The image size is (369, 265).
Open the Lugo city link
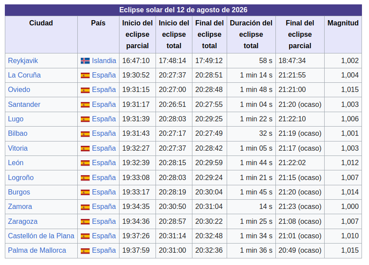pyautogui.click(x=15, y=119)
